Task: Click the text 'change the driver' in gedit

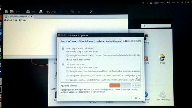Action: 15,20
